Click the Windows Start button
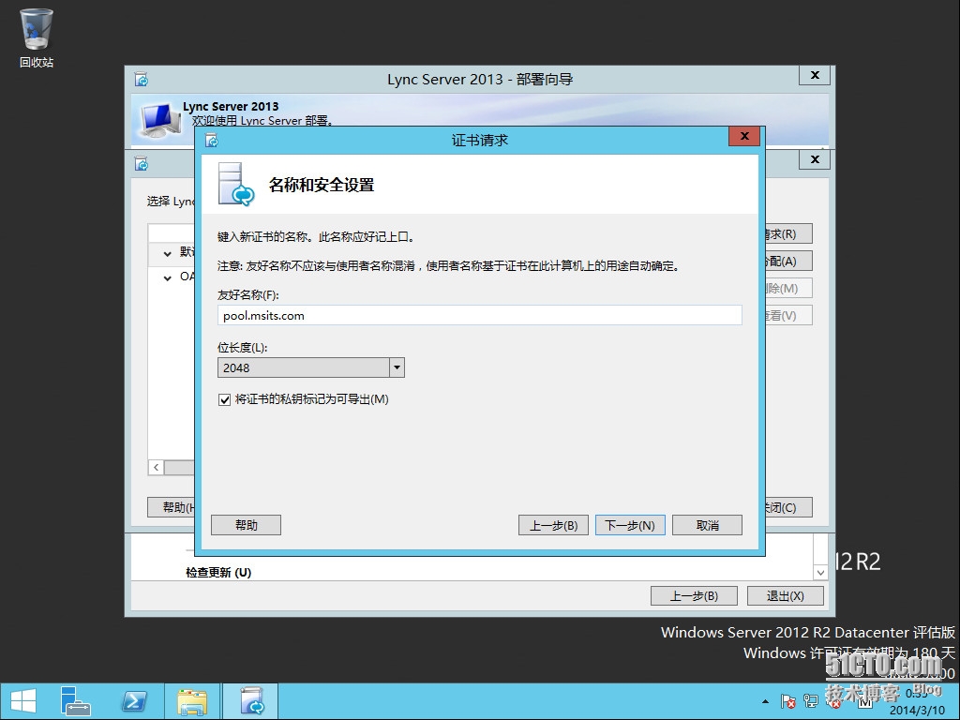Viewport: 960px width, 720px height. tap(22, 701)
